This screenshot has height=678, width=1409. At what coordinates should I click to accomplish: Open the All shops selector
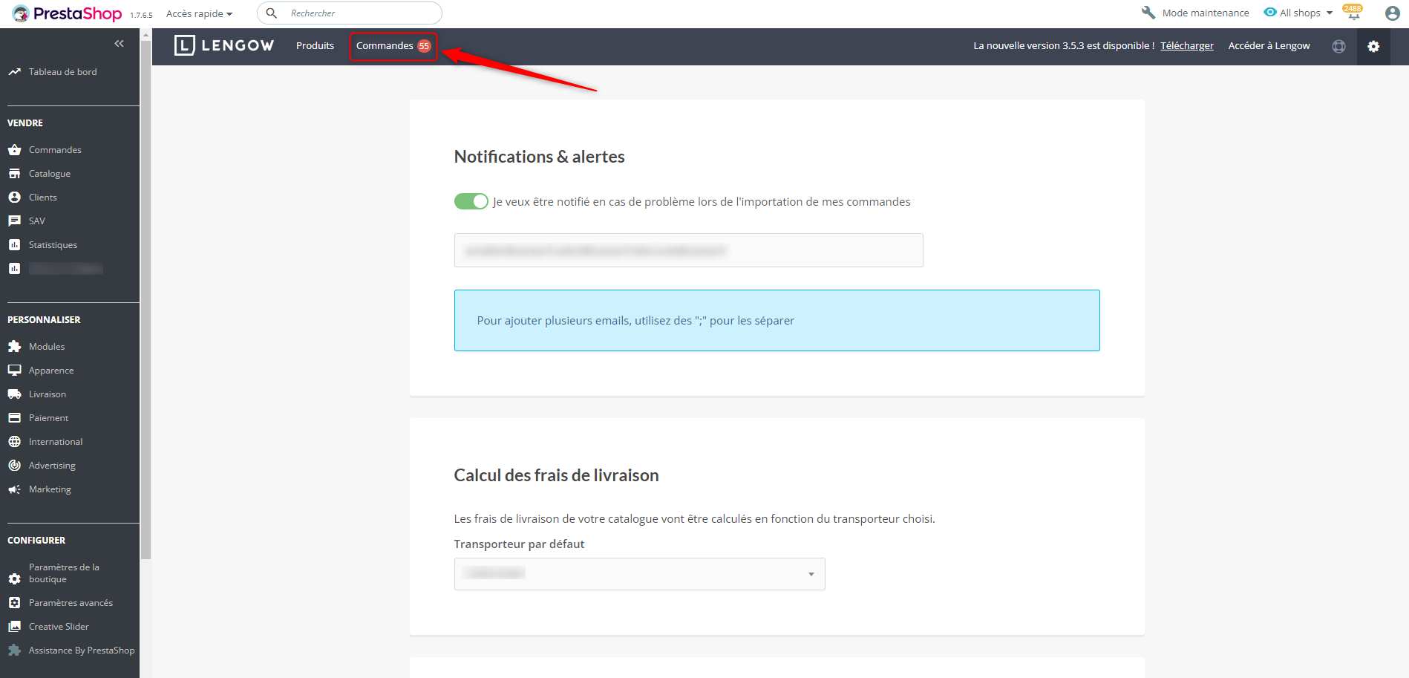click(x=1299, y=13)
